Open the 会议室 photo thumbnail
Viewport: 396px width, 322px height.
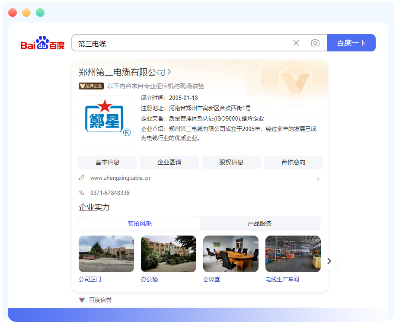[231, 254]
